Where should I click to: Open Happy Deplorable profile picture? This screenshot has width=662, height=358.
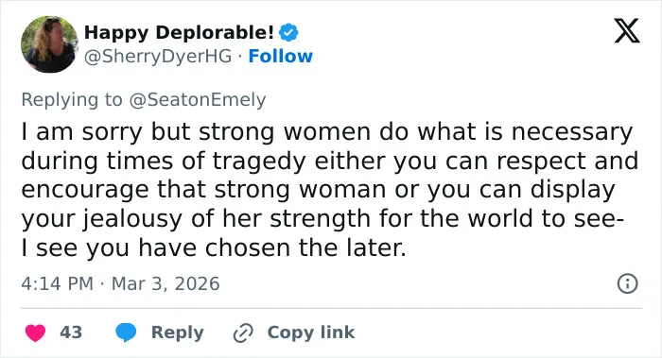coord(49,44)
